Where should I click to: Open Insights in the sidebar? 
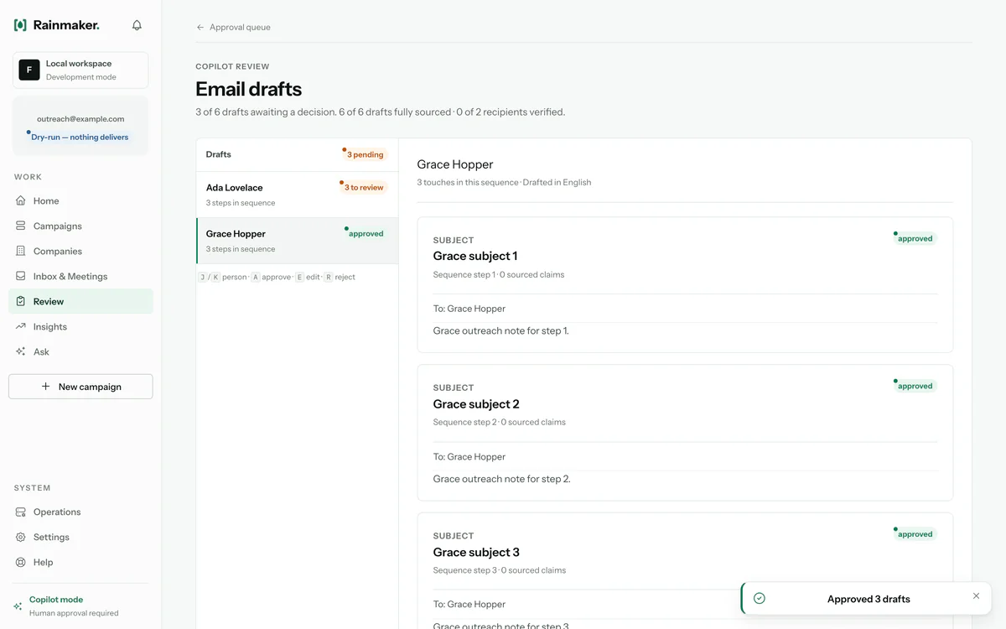click(80, 326)
